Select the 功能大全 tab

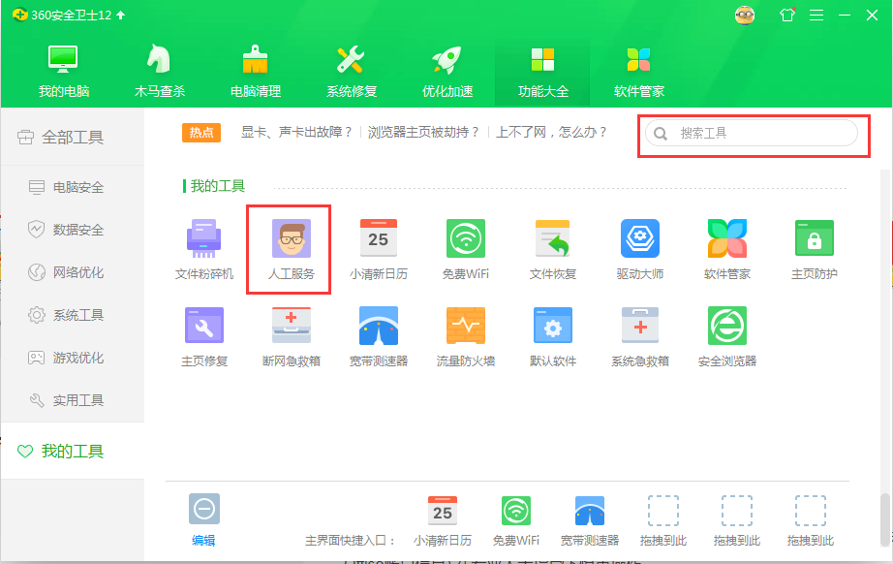point(542,72)
